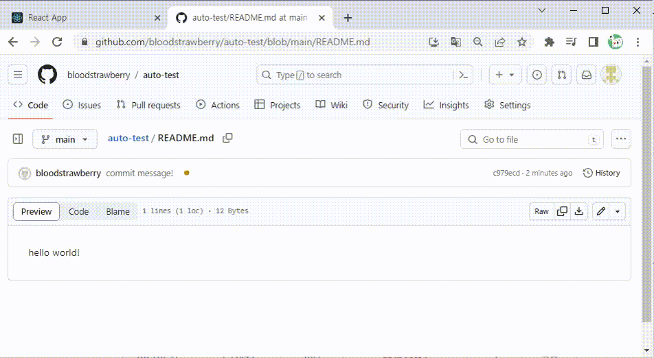654x358 pixels.
Task: Go back in browser history
Action: tap(13, 42)
